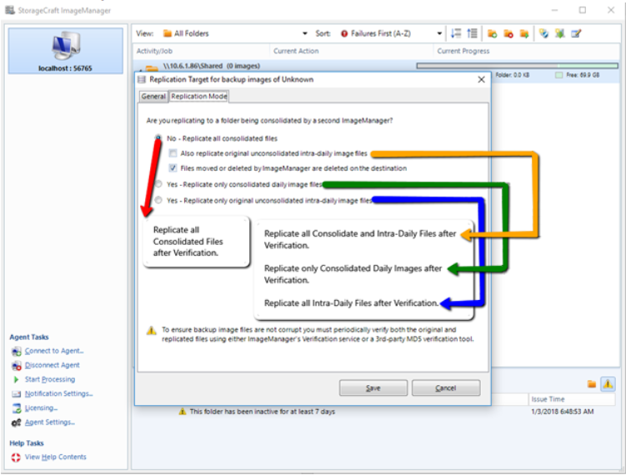This screenshot has height=475, width=626.
Task: Click the View Help Contents lifebuoy icon
Action: (16, 457)
